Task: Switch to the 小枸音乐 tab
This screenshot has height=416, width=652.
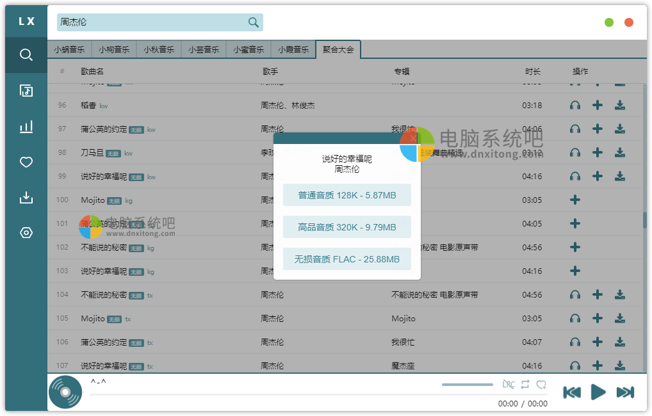Action: [x=115, y=49]
